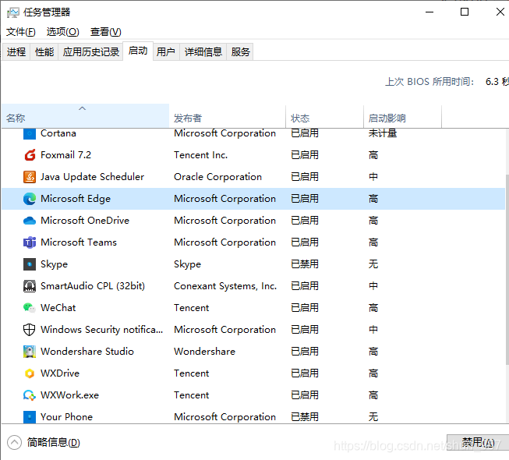509x460 pixels.
Task: Open the 查看(V) menu
Action: click(x=106, y=32)
